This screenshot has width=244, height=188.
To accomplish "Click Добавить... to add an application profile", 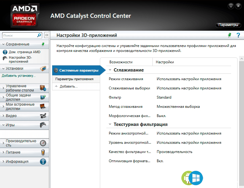I will (x=69, y=86).
